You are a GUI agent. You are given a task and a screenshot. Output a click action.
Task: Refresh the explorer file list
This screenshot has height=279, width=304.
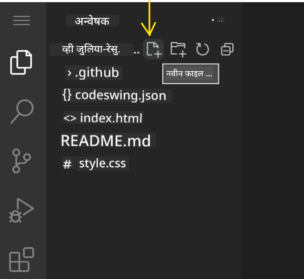203,49
